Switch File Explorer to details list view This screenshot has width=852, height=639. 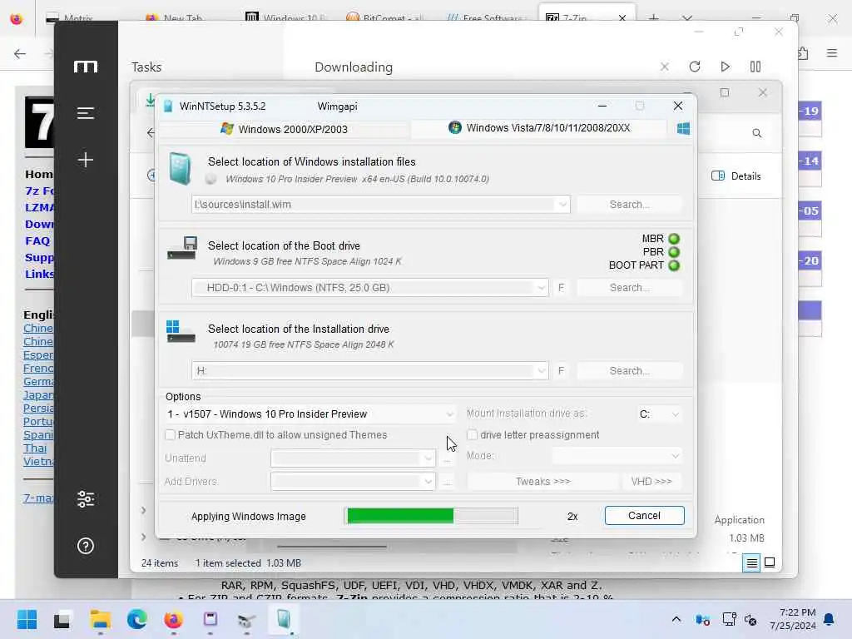[751, 563]
